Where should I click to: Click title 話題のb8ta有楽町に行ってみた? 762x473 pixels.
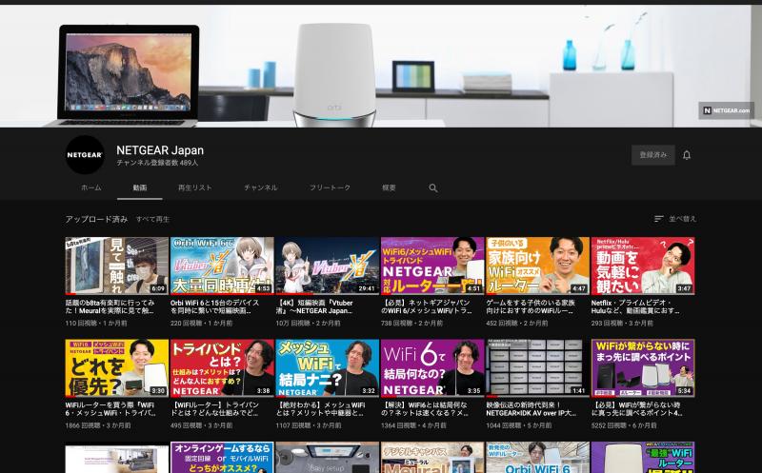coord(110,306)
